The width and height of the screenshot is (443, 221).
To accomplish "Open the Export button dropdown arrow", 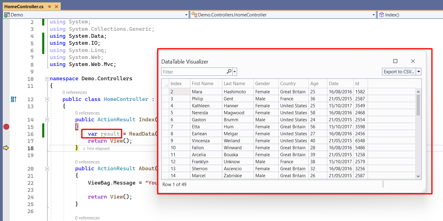I will coord(418,72).
